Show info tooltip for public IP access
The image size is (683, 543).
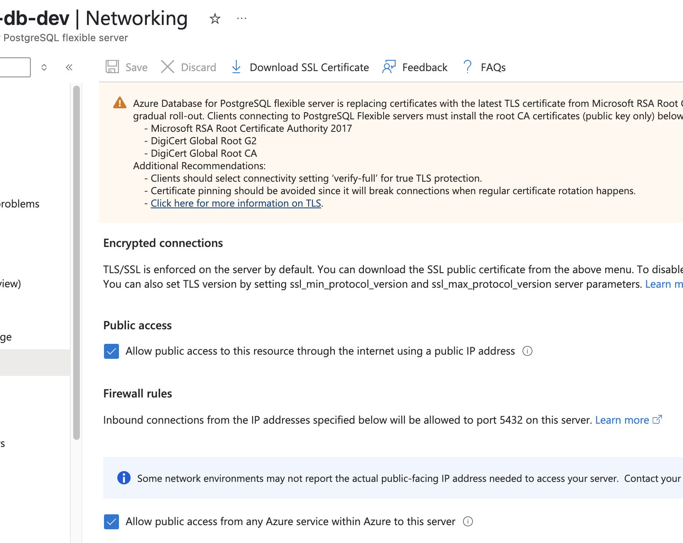[x=527, y=351]
